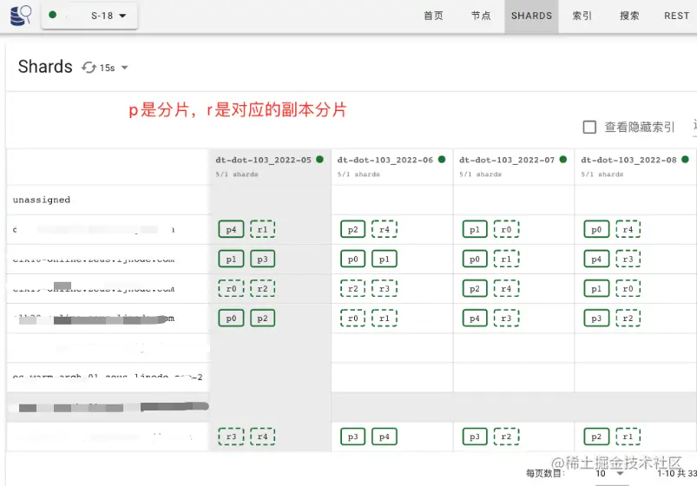697x486 pixels.
Task: Pick primary shard p1 in the 2022-07 index
Action: point(475,229)
